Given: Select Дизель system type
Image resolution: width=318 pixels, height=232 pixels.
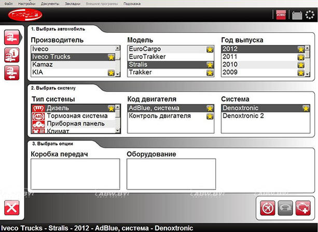Looking at the screenshot, I should click(x=73, y=108).
